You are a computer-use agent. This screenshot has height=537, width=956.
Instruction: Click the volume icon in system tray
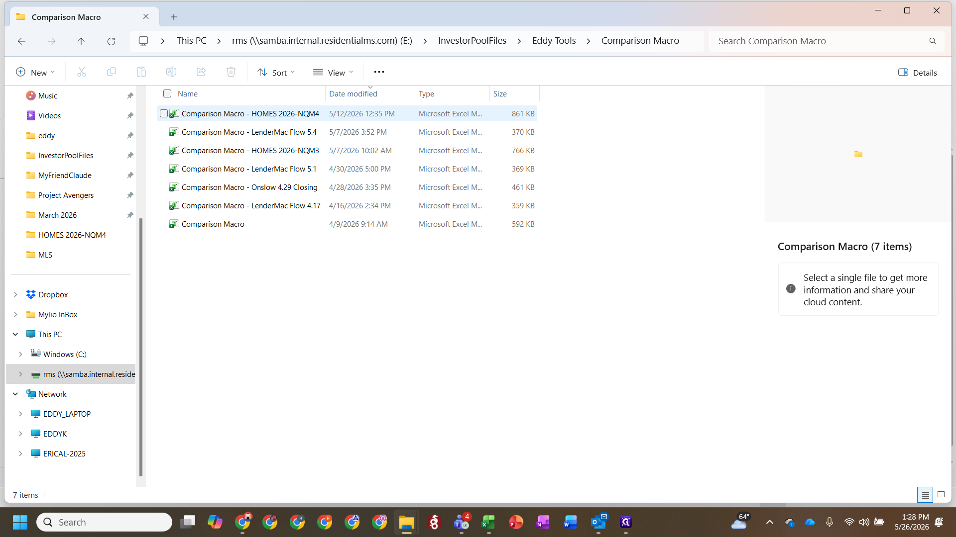(x=864, y=522)
